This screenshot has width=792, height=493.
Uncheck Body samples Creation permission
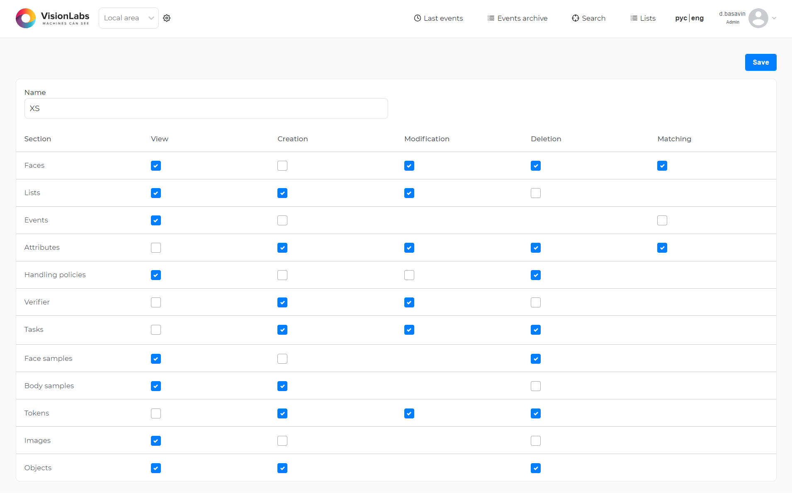282,386
